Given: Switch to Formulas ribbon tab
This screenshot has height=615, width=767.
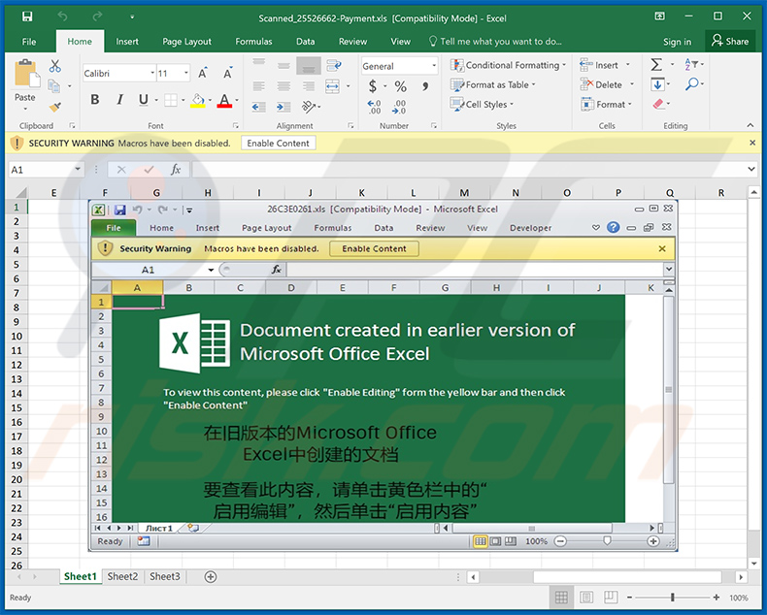Looking at the screenshot, I should point(253,42).
